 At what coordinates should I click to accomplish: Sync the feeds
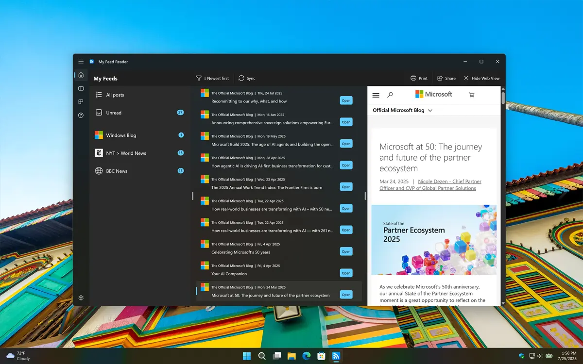247,78
